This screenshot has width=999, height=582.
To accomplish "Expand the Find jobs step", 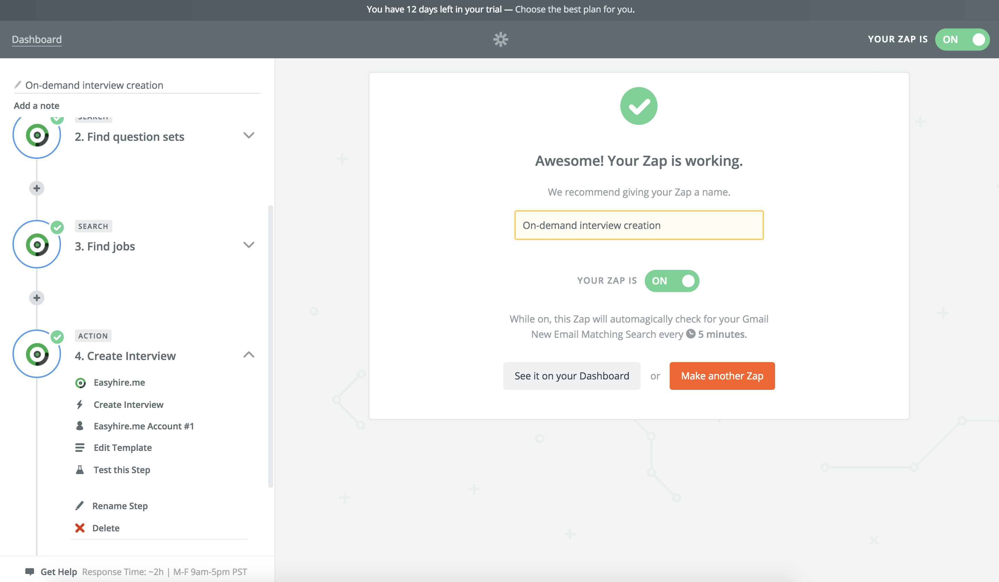I will [x=249, y=245].
